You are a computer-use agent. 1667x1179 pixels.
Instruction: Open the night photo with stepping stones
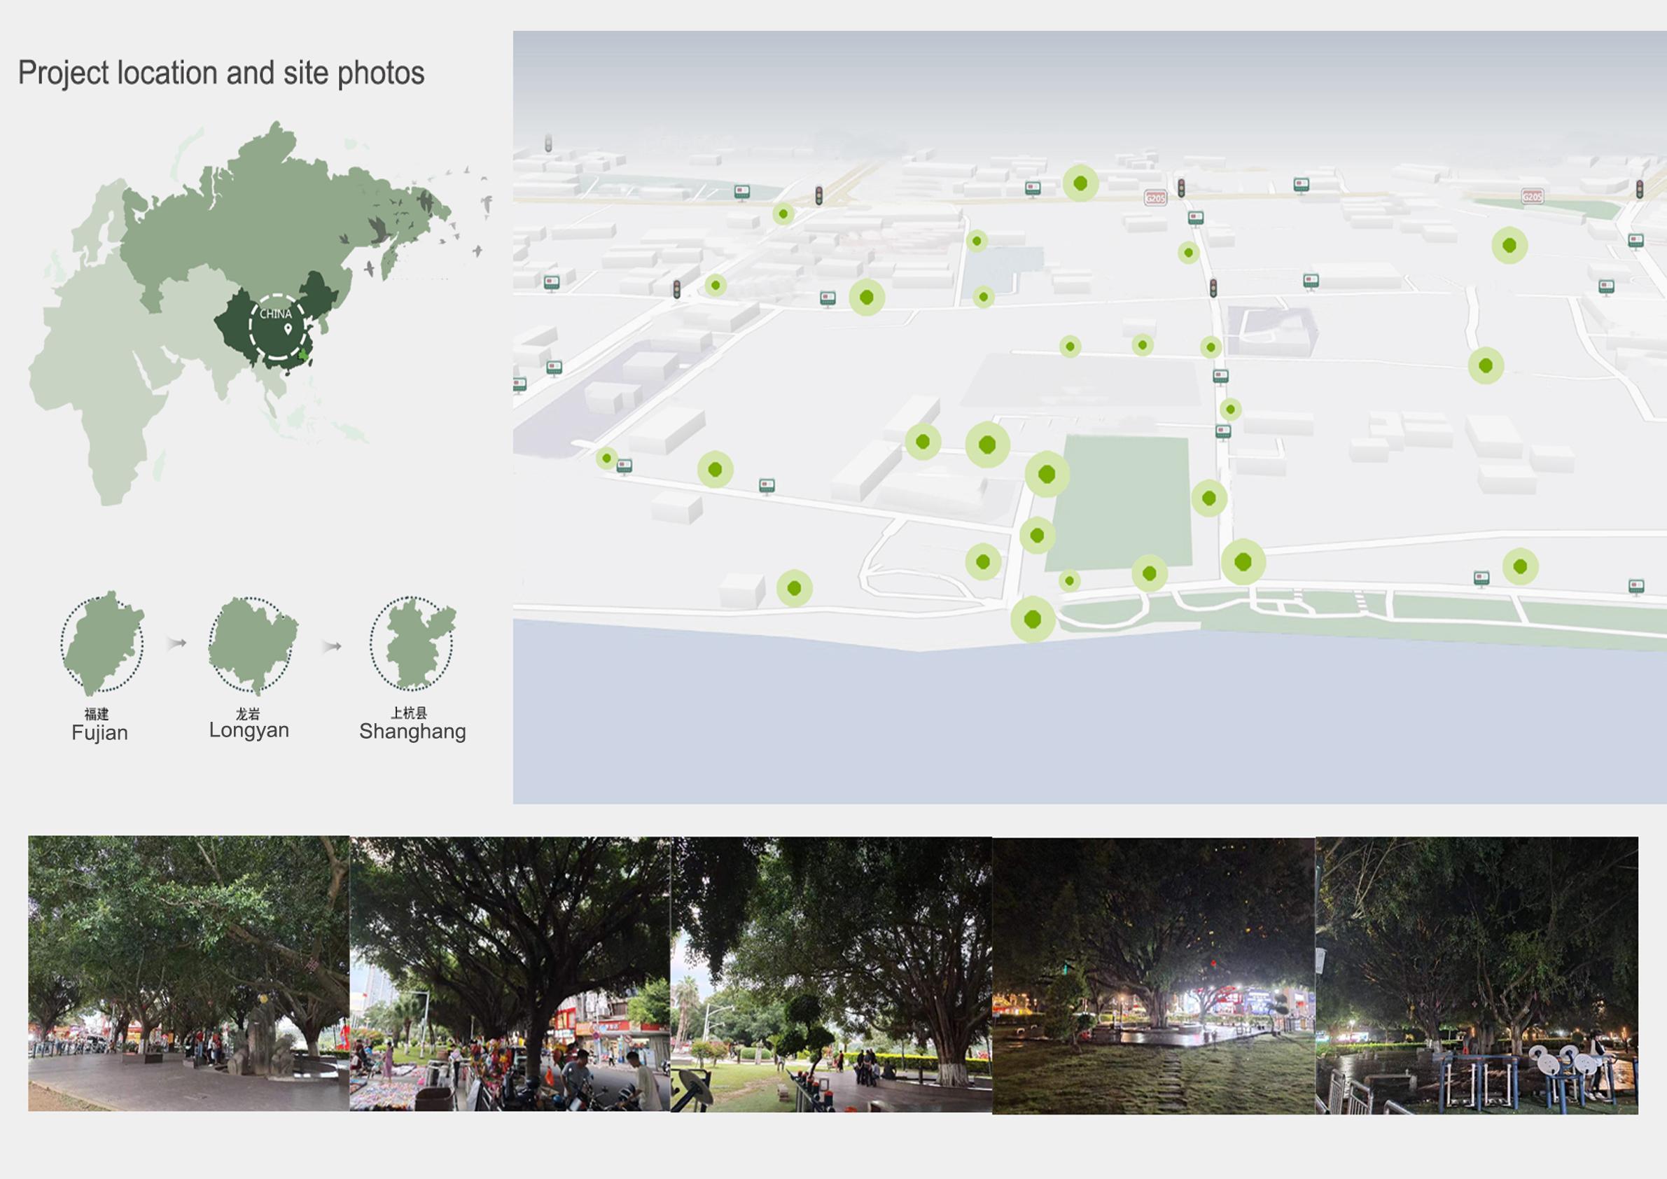[1153, 975]
